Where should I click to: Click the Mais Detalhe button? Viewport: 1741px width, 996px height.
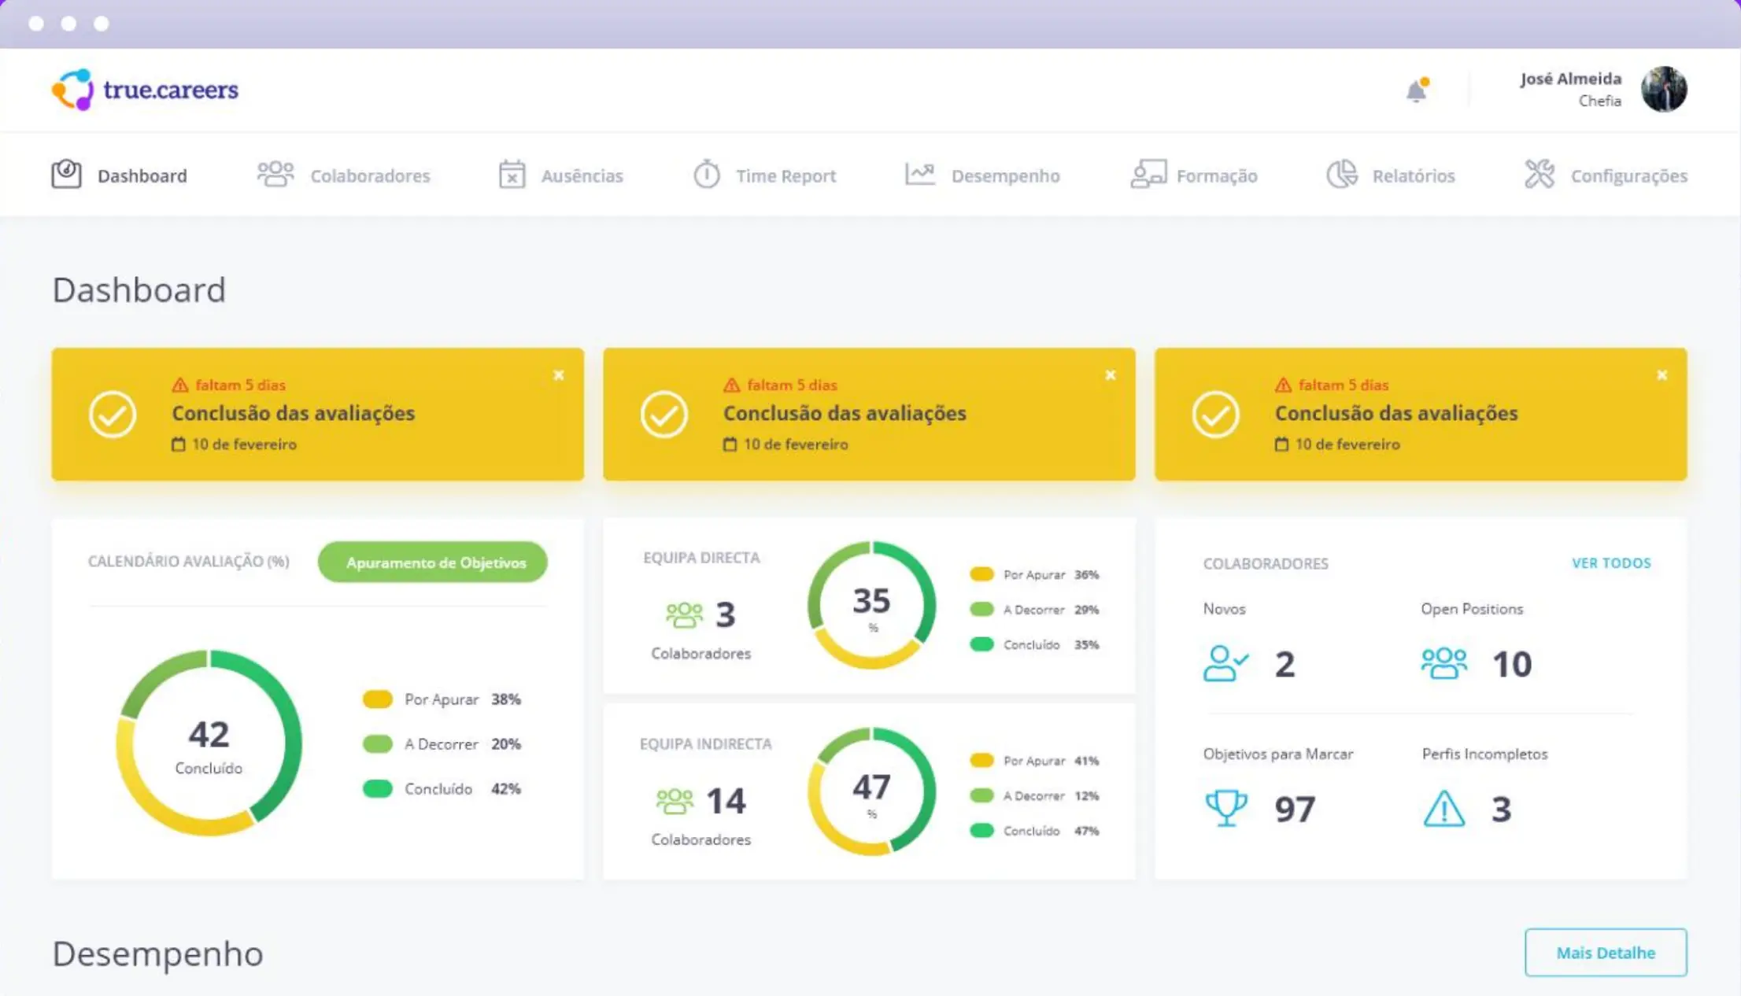[x=1605, y=952]
